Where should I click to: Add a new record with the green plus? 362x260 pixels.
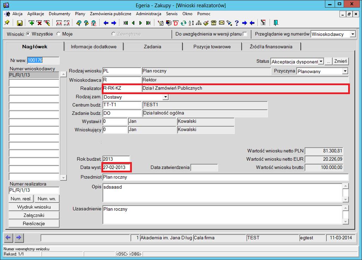31,23
